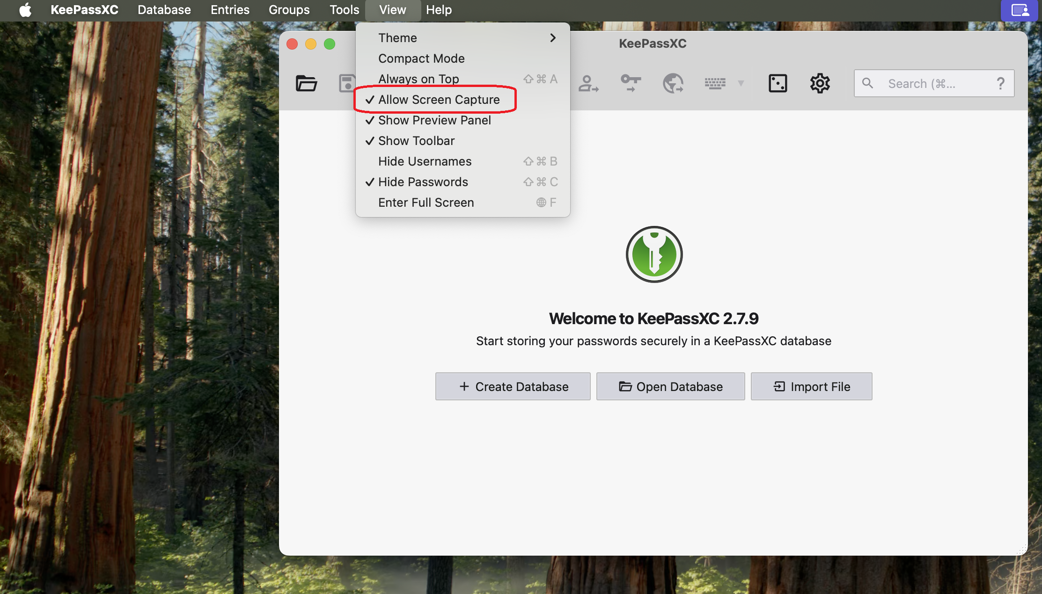Click the user transfer toolbar icon
Image resolution: width=1042 pixels, height=594 pixels.
click(x=588, y=83)
